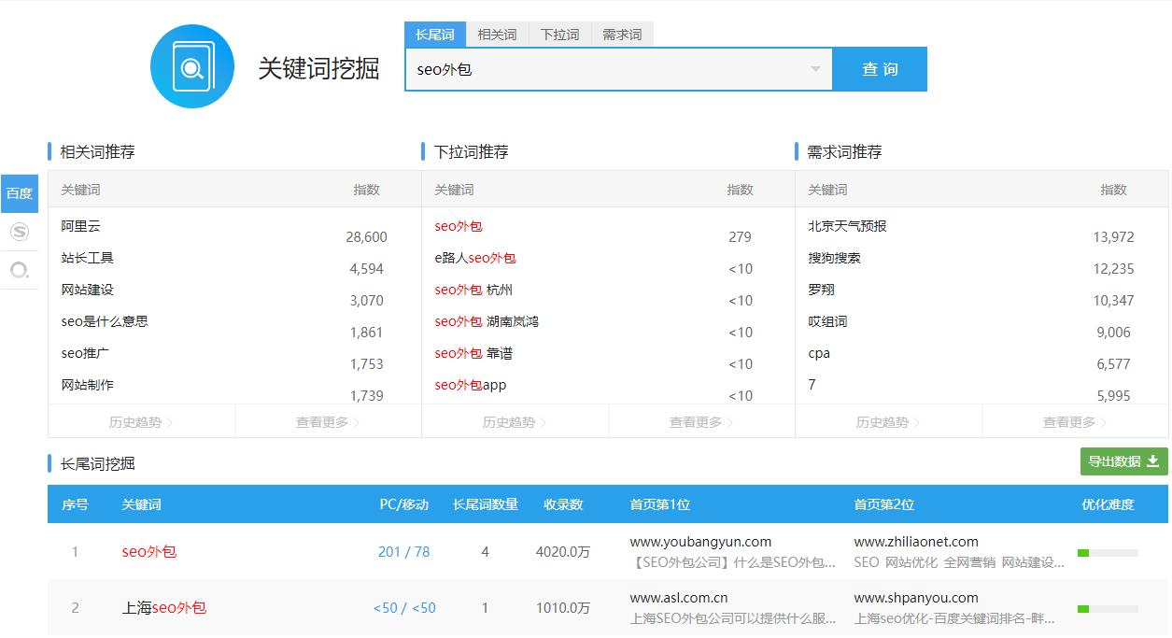Click the download arrow icon on 导出数据 button

pyautogui.click(x=1152, y=461)
